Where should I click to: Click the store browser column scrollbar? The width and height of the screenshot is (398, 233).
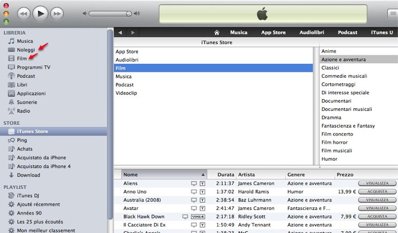pos(316,106)
